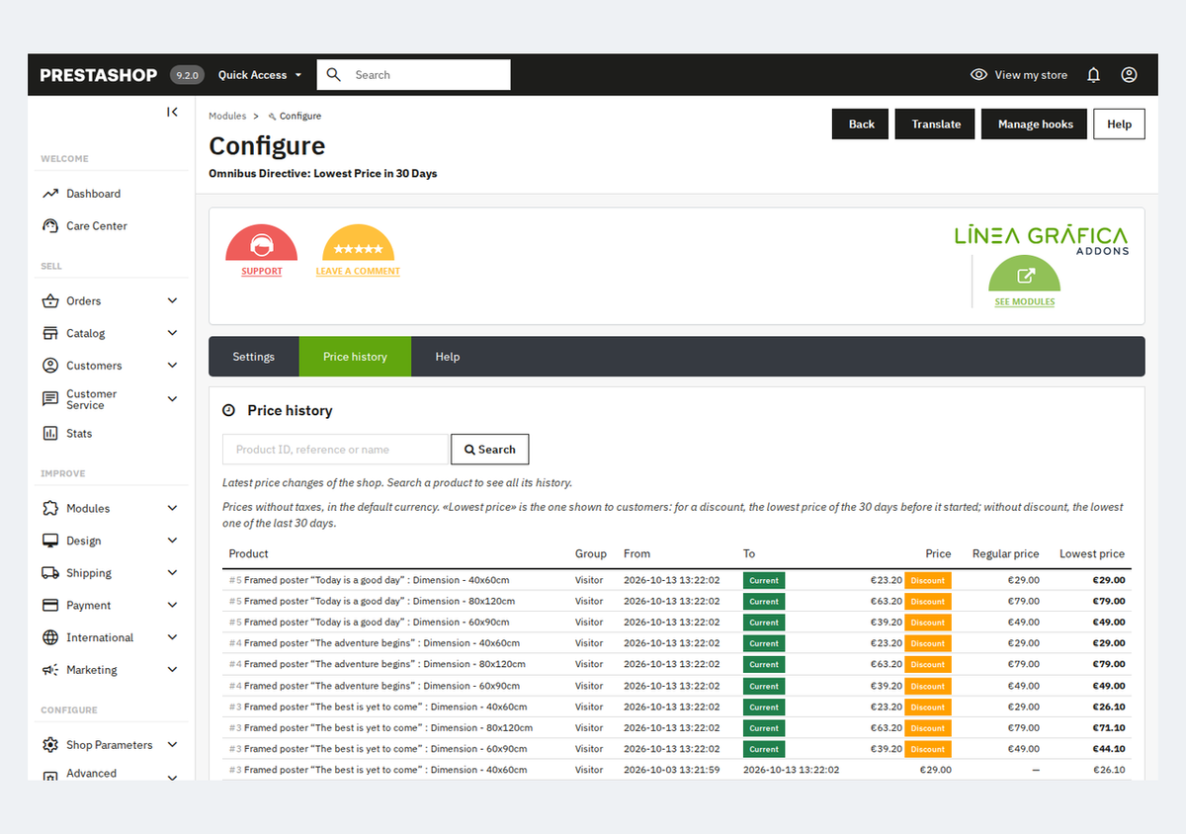
Task: Click the Care Center headset icon
Action: pyautogui.click(x=50, y=226)
